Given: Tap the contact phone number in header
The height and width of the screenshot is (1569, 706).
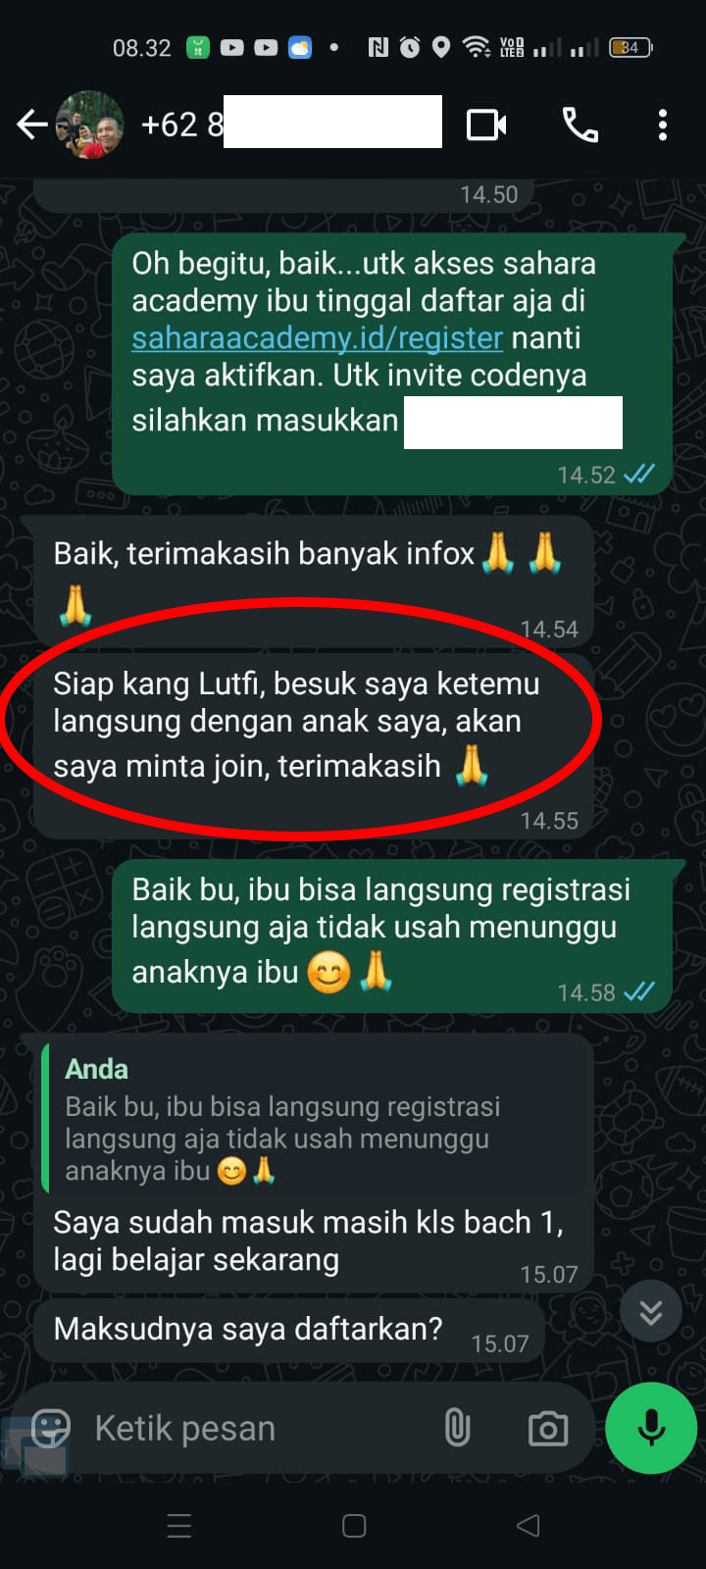Looking at the screenshot, I should pos(291,125).
